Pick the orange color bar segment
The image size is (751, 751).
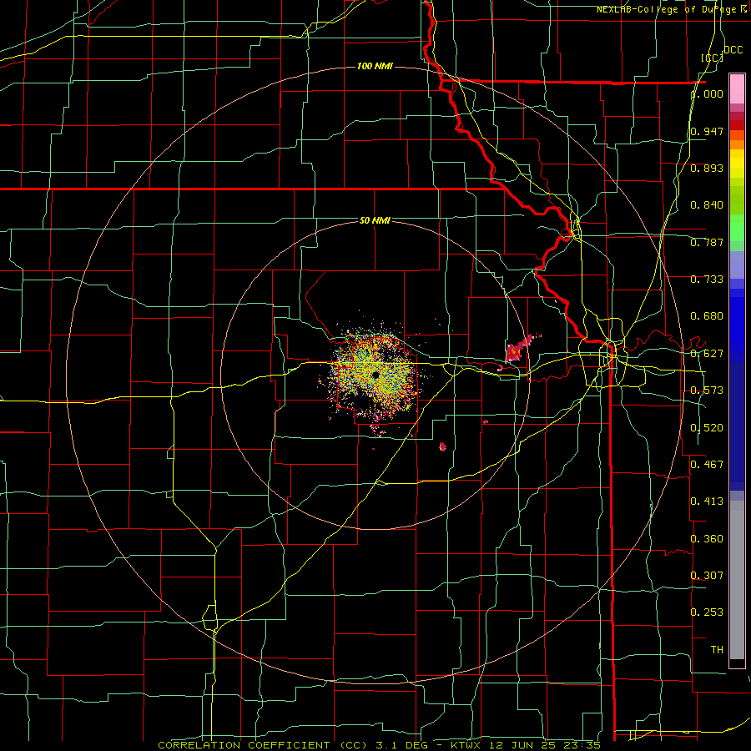click(737, 144)
